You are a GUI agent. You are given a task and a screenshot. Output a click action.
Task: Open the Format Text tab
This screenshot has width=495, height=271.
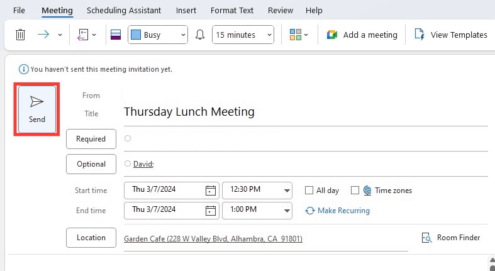[x=232, y=11]
